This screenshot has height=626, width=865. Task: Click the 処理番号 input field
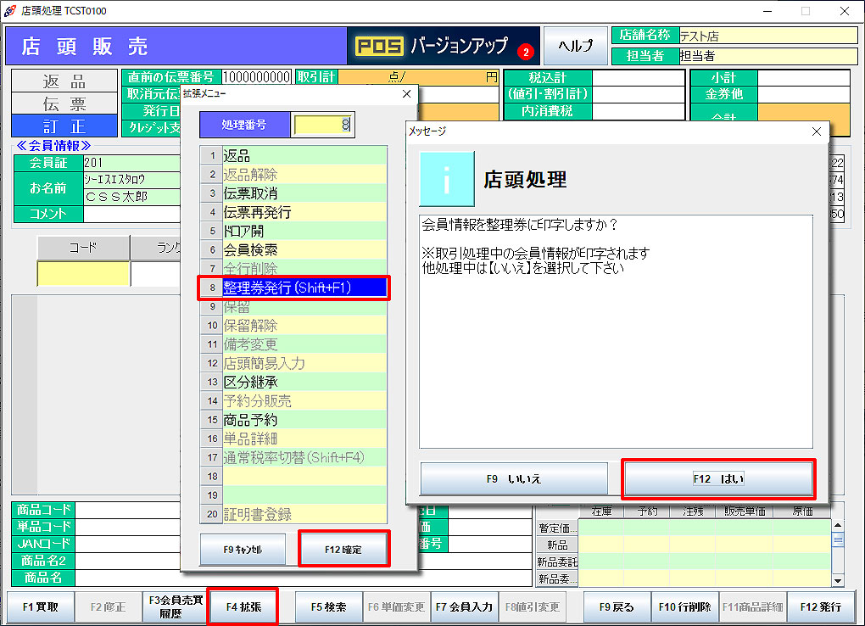coord(322,125)
